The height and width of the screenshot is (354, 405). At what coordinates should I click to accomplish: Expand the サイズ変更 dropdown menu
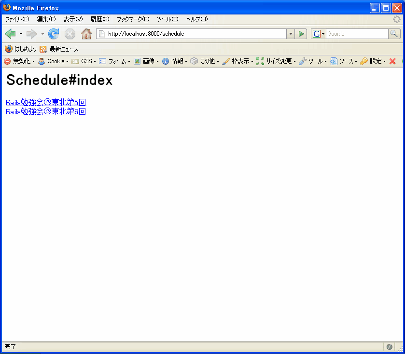coord(295,61)
